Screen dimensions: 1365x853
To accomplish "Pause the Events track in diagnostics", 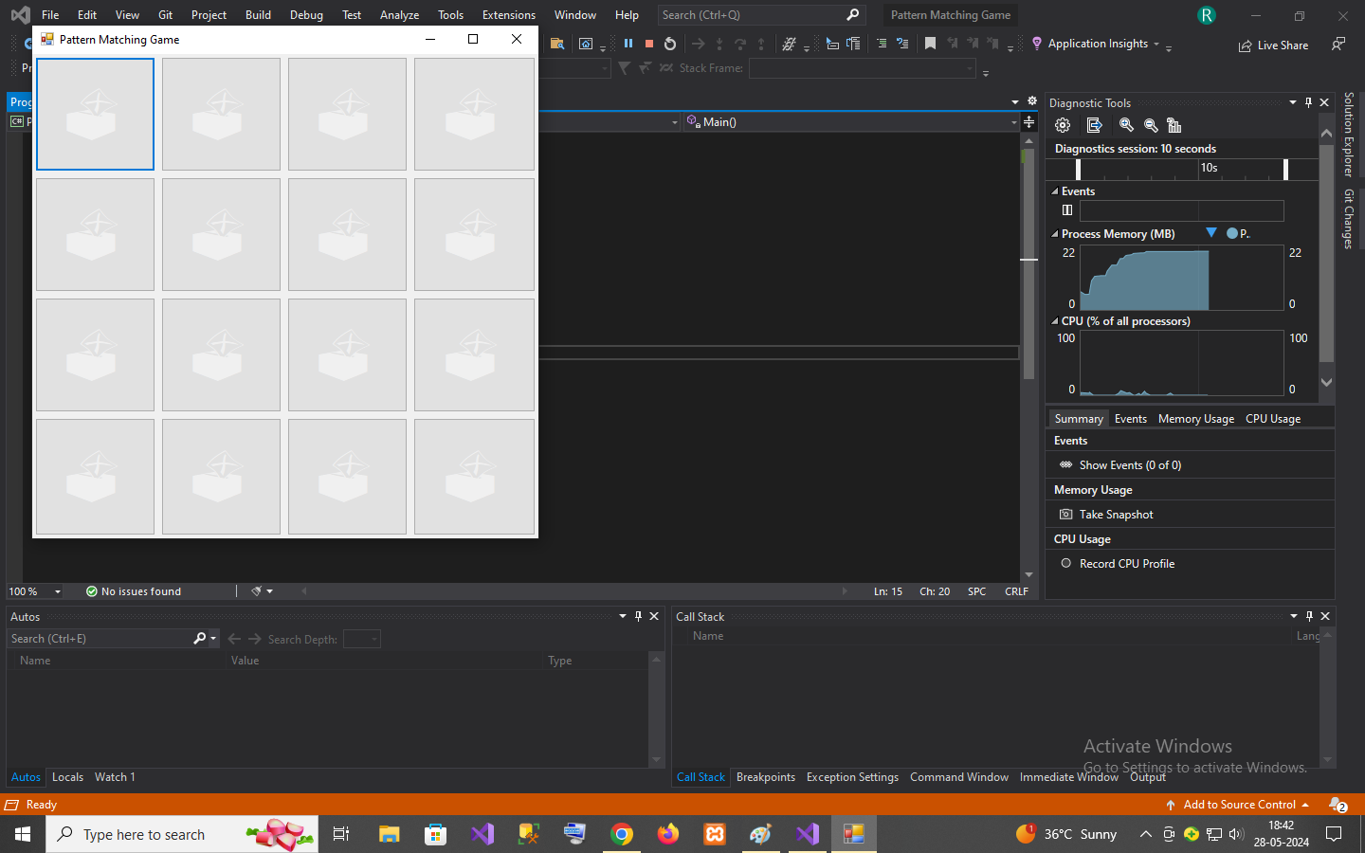I will coord(1067,210).
